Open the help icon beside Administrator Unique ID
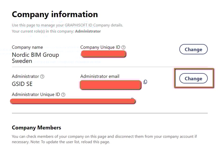Viewport: 218px width, 150px height. [63, 95]
